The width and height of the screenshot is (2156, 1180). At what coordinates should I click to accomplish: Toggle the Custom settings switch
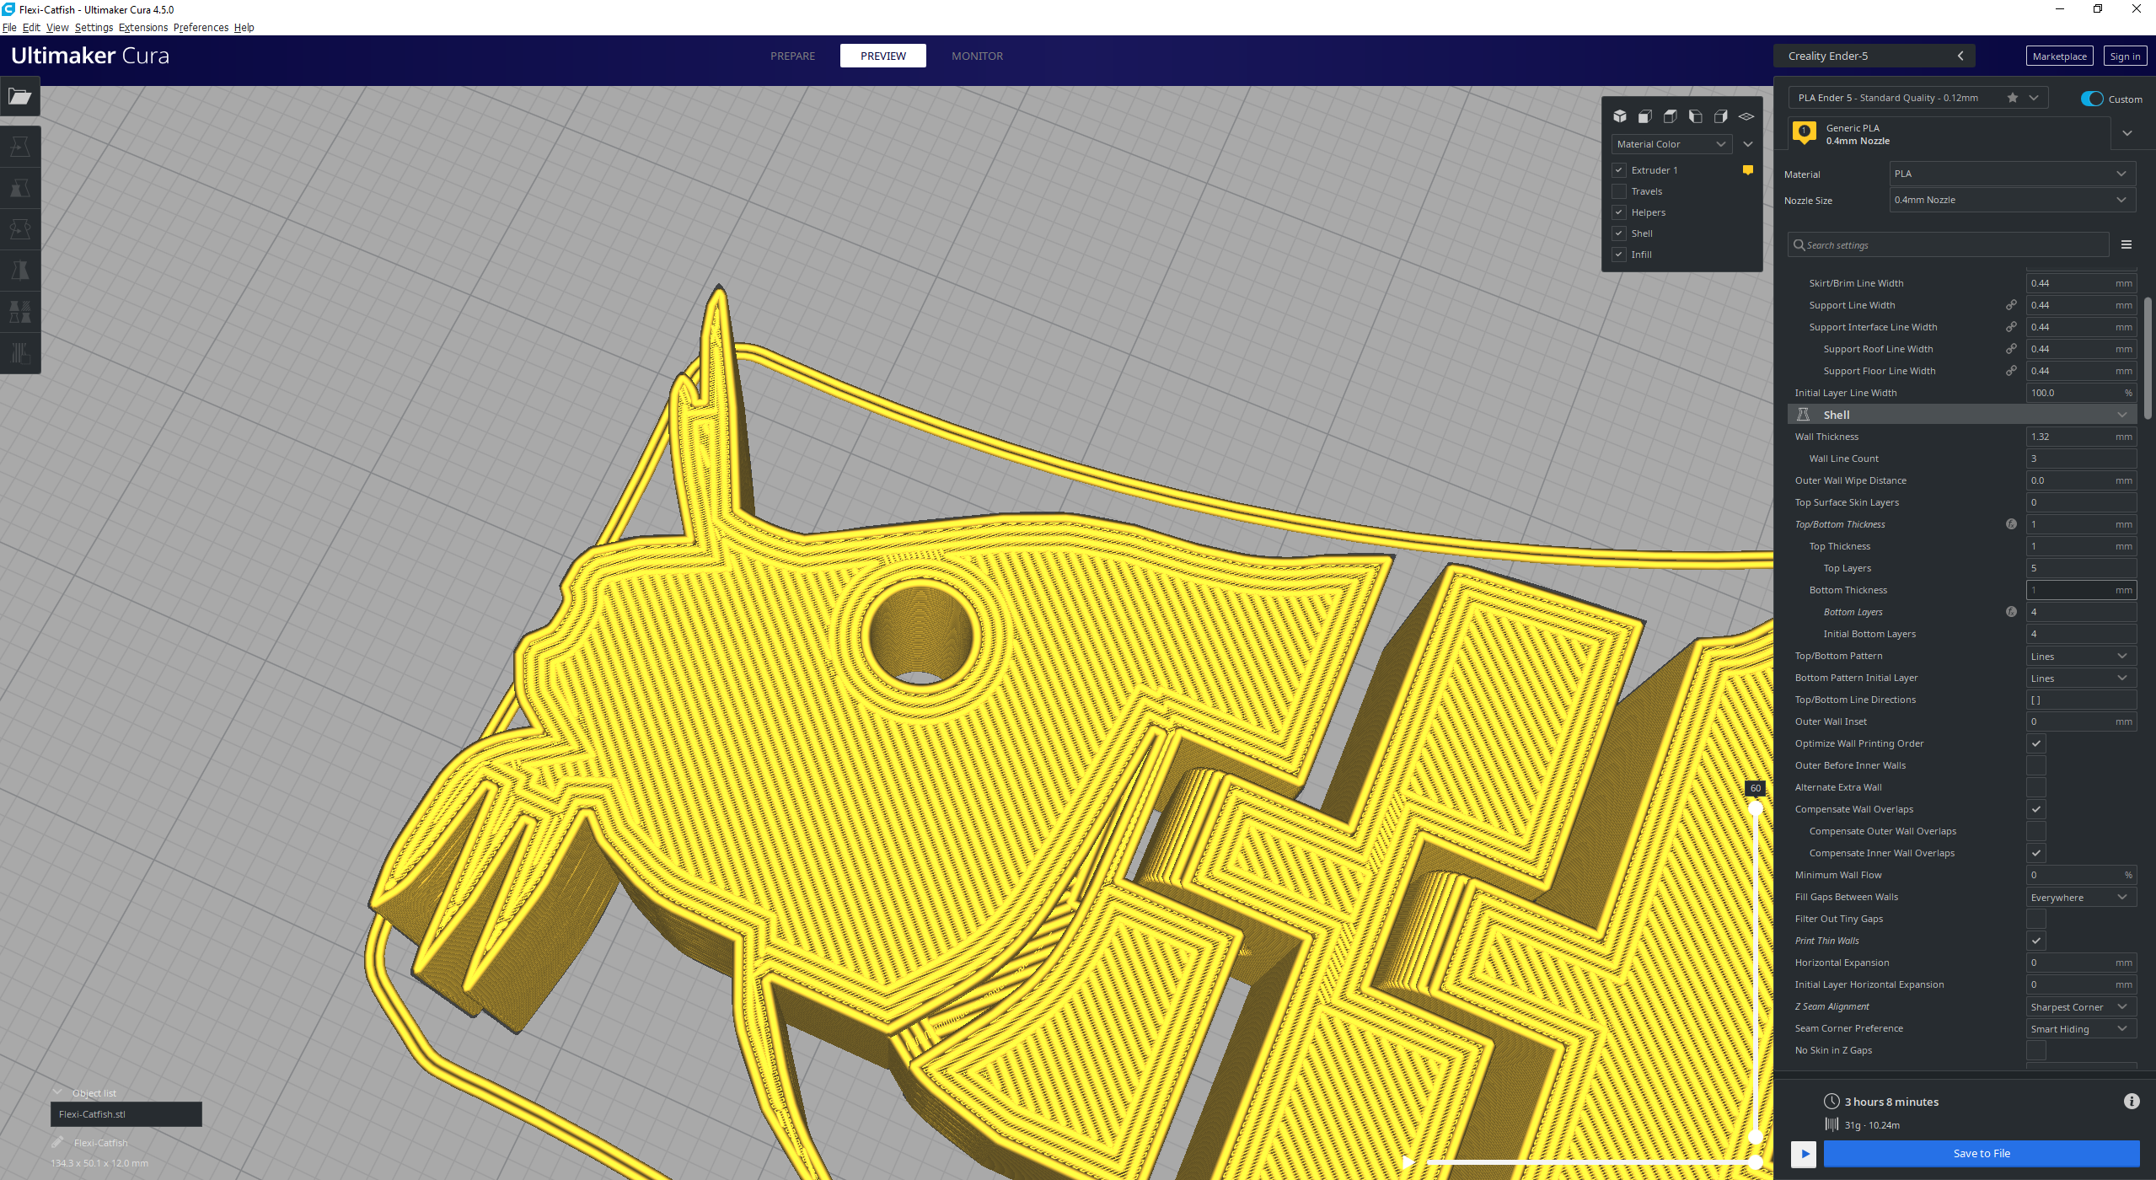click(x=2091, y=99)
